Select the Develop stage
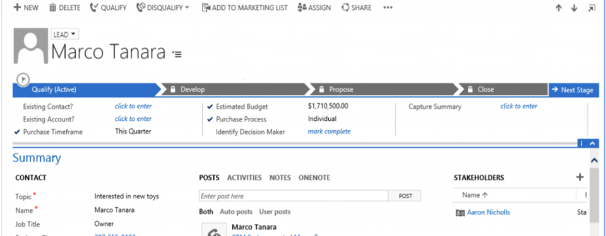This screenshot has width=606, height=236. 235,89
